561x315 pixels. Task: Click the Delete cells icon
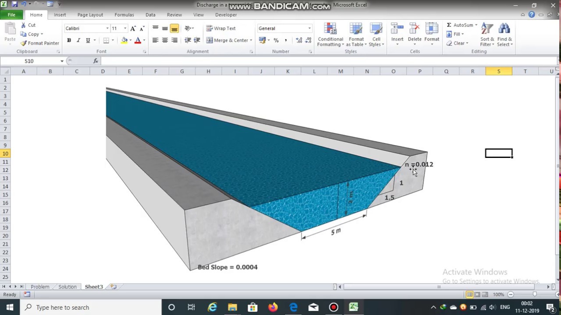coord(415,29)
